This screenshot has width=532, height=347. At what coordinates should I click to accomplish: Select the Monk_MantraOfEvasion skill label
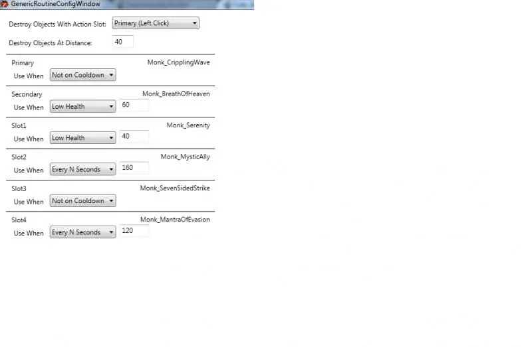[174, 220]
